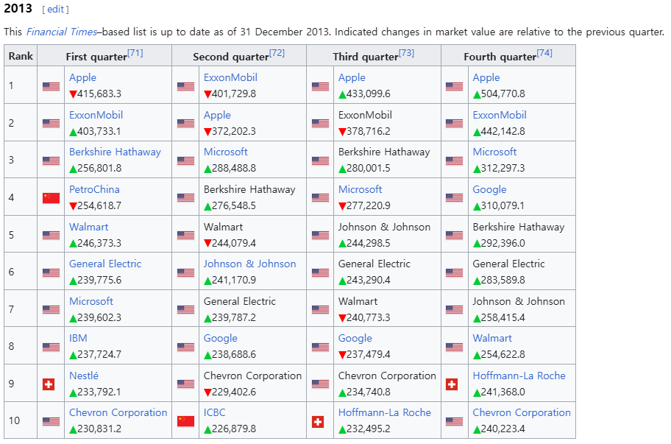The image size is (671, 444).
Task: Open the edit link next to 2013 heading
Action: tap(56, 9)
